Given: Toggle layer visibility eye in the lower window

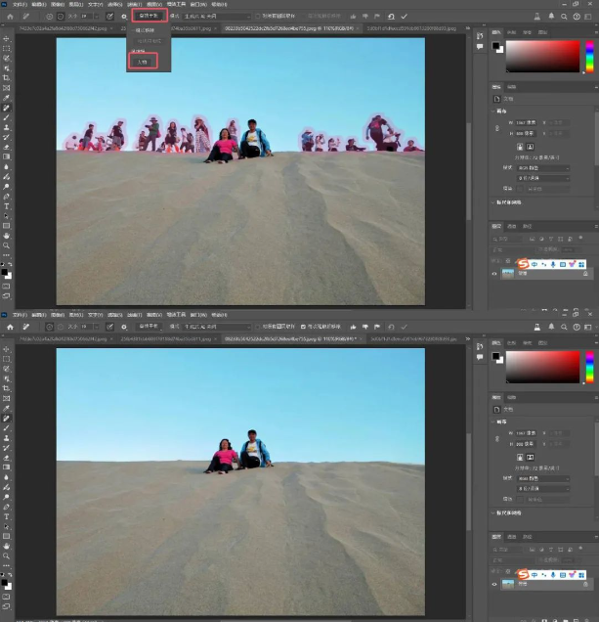Looking at the screenshot, I should click(494, 584).
